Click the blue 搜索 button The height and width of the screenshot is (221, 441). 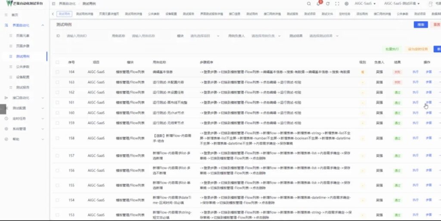(x=421, y=25)
